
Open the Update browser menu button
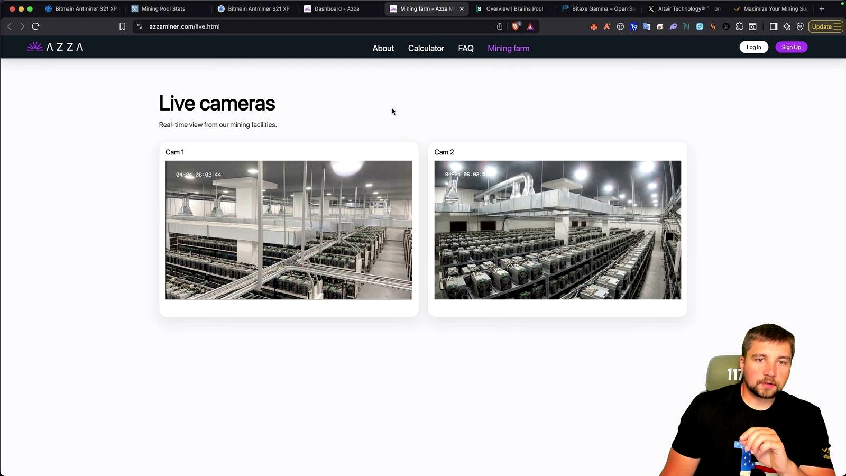pyautogui.click(x=825, y=26)
